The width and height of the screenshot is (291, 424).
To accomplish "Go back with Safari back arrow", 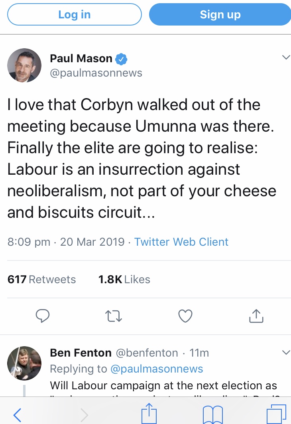I will 17,415.
